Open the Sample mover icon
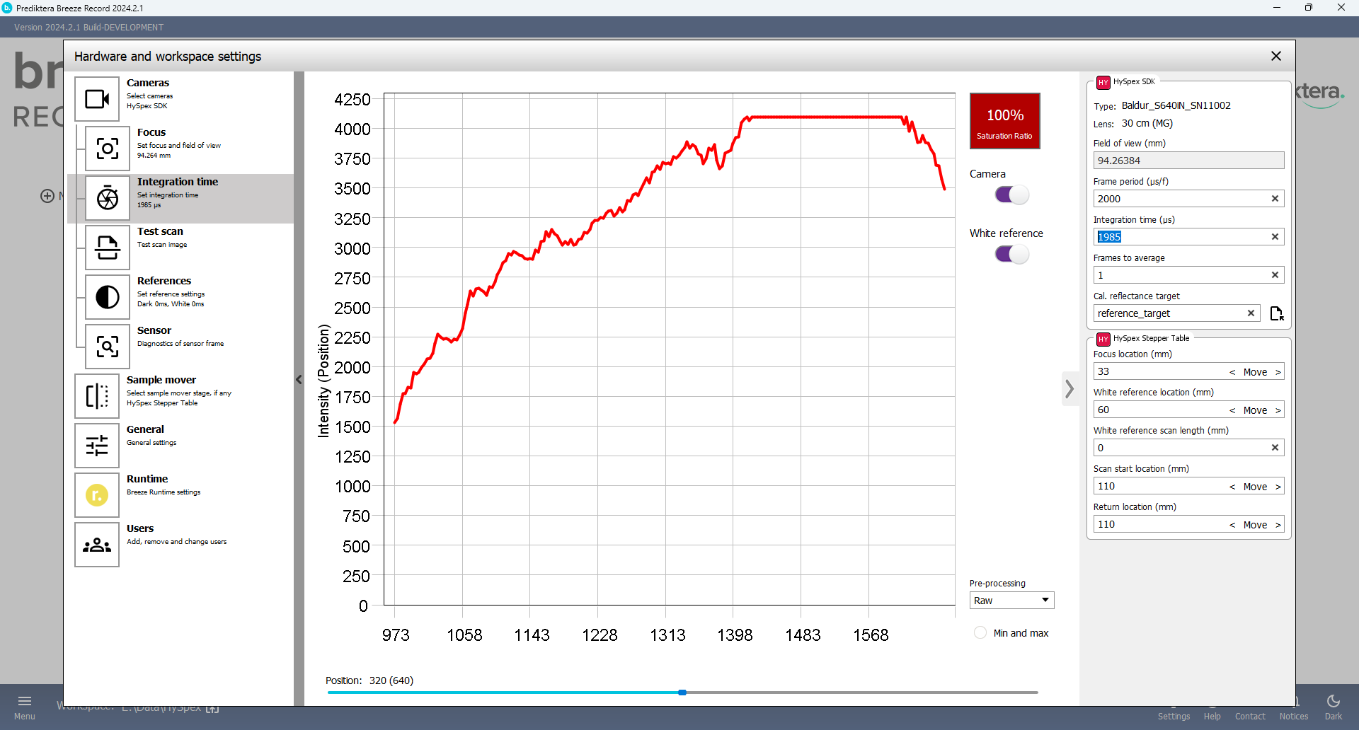 coord(97,396)
